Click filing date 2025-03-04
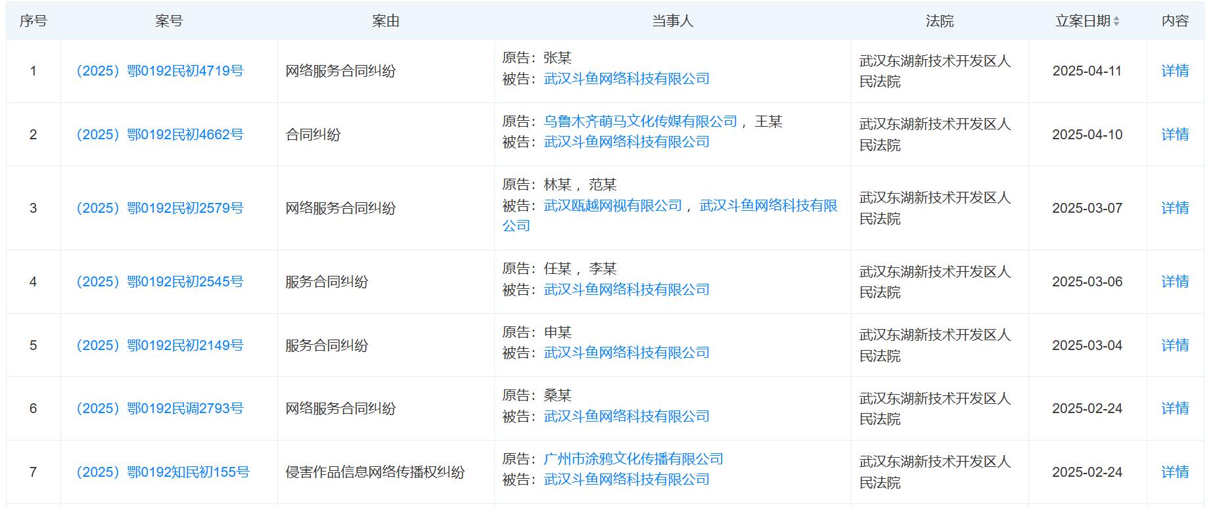The height and width of the screenshot is (507, 1215). point(1087,345)
